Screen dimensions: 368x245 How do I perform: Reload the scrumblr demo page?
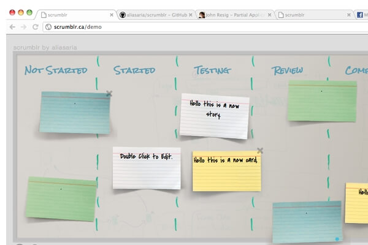36,27
